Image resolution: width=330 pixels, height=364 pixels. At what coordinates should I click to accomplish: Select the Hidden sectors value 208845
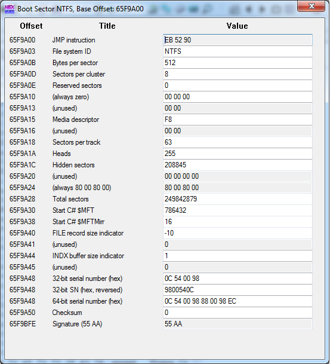pos(238,165)
